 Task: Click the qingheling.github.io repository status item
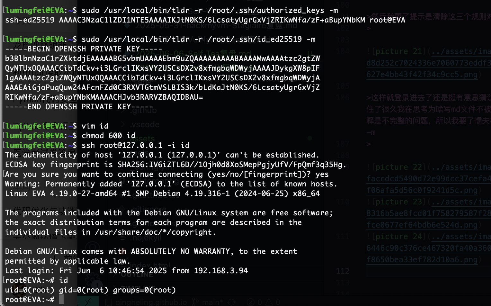pos(147,302)
